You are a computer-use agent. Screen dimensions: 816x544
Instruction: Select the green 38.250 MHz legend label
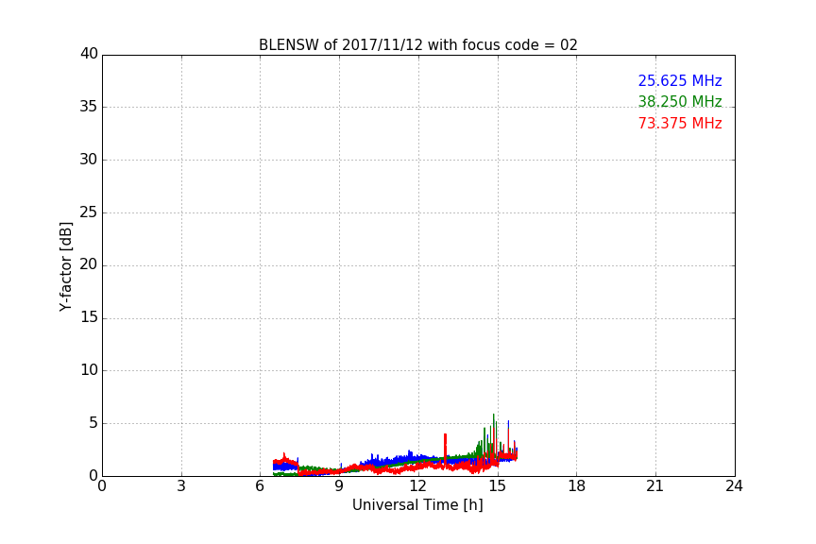[x=680, y=101]
